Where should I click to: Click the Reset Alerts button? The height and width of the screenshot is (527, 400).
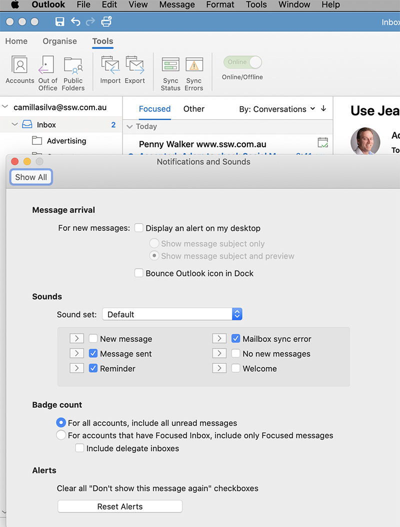tap(120, 506)
